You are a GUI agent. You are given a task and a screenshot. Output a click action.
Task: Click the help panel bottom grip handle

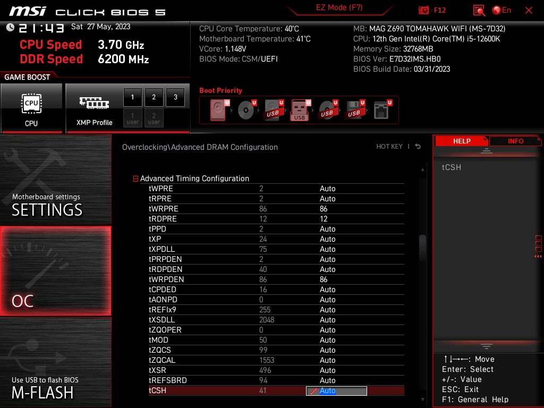(x=487, y=346)
